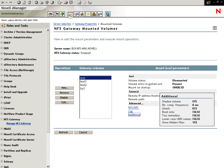The width and height of the screenshot is (224, 168).
Task: Click the linked-computers icon left of Help
Action: tap(100, 14)
